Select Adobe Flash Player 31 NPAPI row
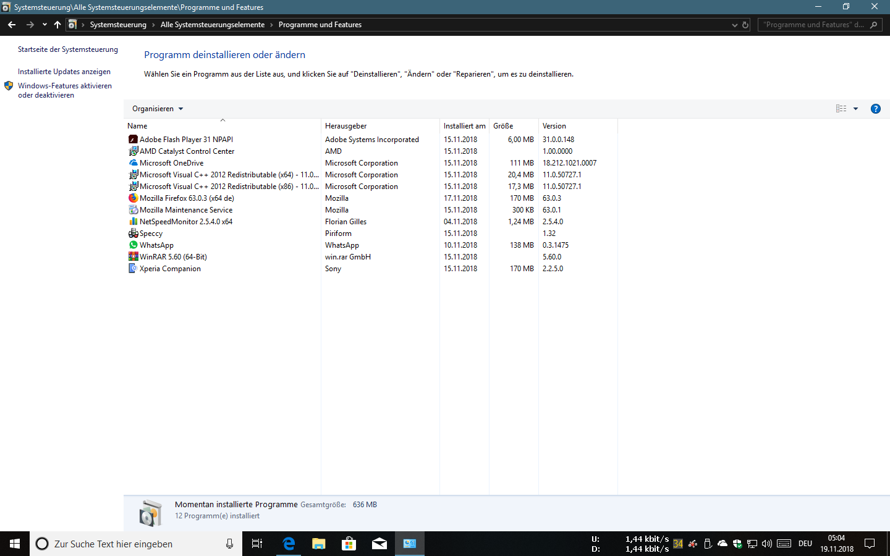The height and width of the screenshot is (556, 890). click(371, 140)
